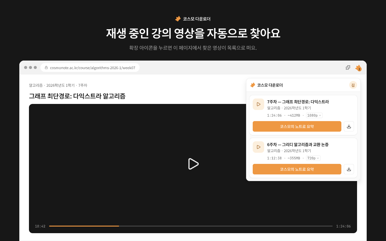This screenshot has width=386, height=241.
Task: Click the fox logo in popup header
Action: (x=253, y=85)
